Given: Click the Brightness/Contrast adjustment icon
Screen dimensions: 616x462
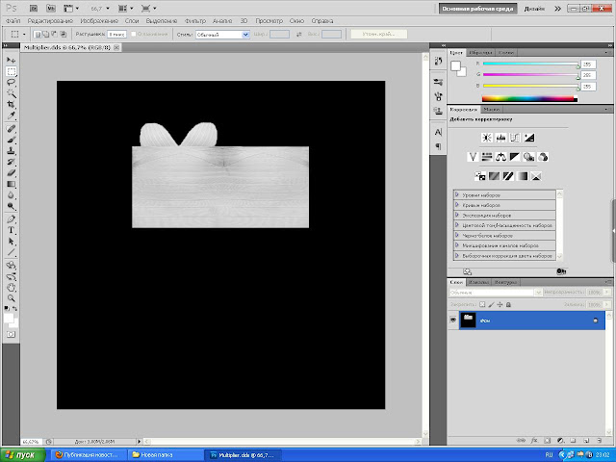Looking at the screenshot, I should point(487,139).
